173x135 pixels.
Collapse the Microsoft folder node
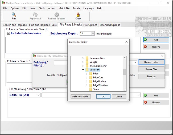[x=83, y=70]
